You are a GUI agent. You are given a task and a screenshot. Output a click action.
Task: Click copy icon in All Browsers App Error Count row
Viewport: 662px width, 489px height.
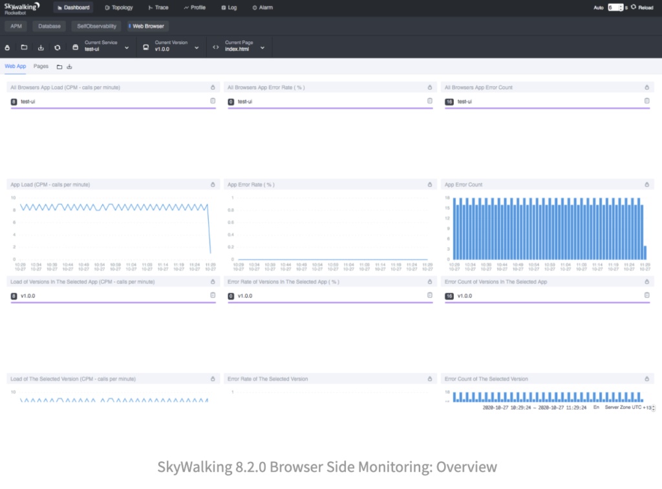[x=647, y=101]
